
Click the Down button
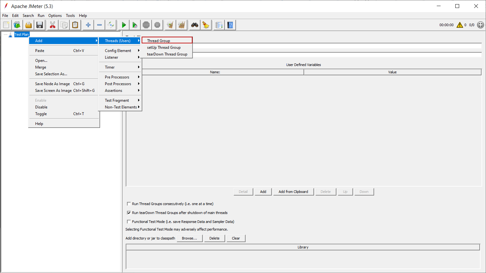(364, 192)
